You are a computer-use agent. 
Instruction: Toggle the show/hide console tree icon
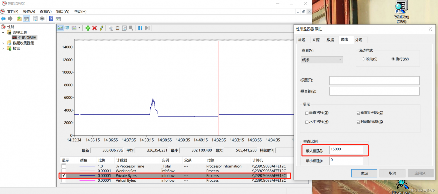click(26, 19)
